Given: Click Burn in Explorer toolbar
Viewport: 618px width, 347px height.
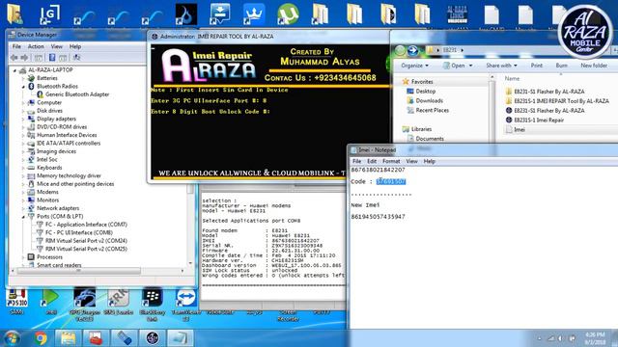Looking at the screenshot, I should [562, 66].
